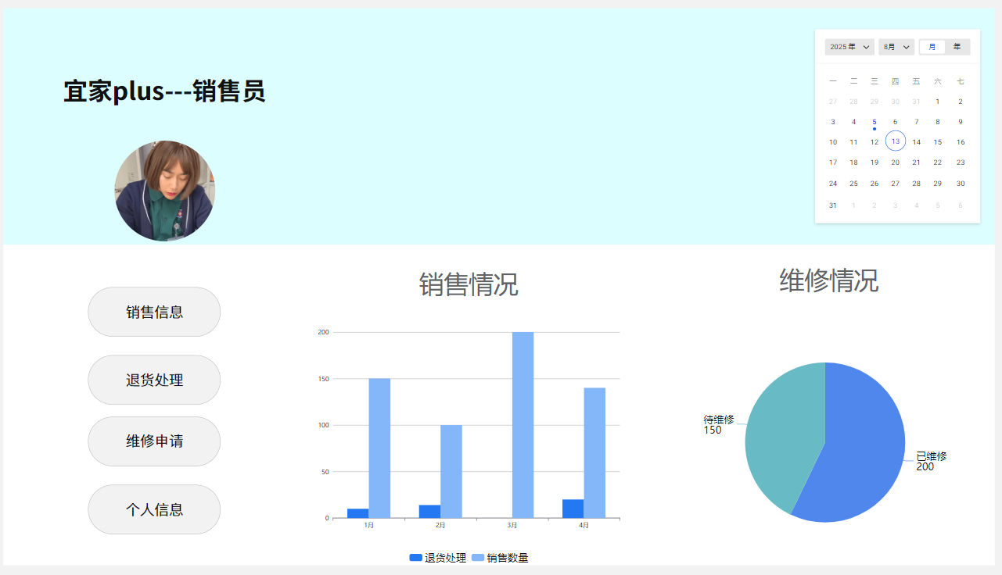Select date 15 in the calendar
Image resolution: width=1002 pixels, height=575 pixels.
pyautogui.click(x=937, y=142)
